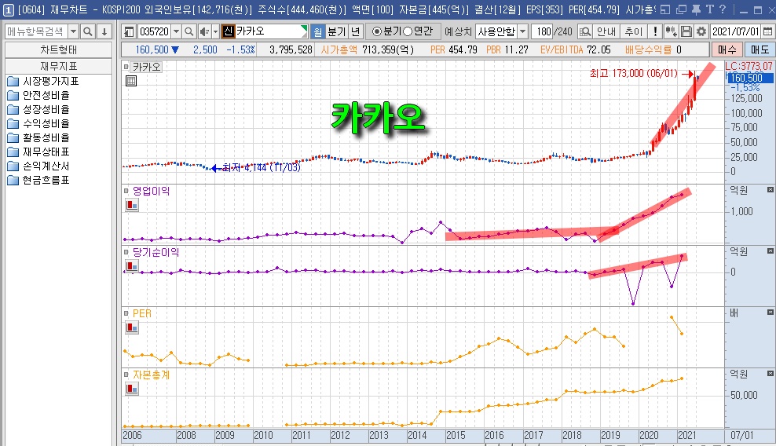Toggle the small square beside 영업이익 label
The image size is (776, 446).
pyautogui.click(x=126, y=191)
